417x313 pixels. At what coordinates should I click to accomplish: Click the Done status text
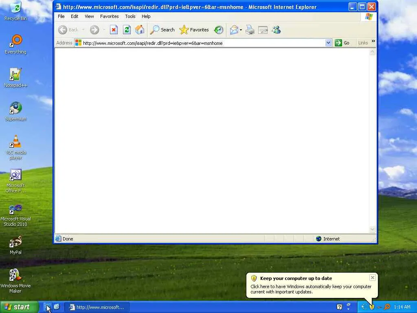(x=68, y=239)
